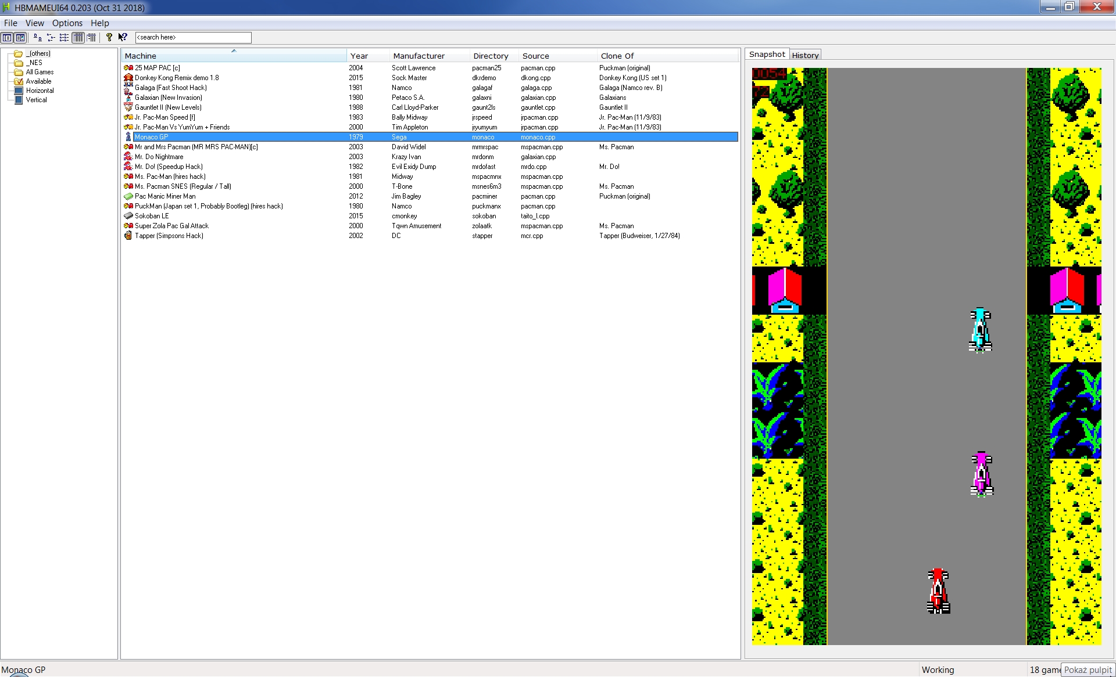Screen dimensions: 1116x677
Task: Select the Vertical filter
Action: point(36,100)
